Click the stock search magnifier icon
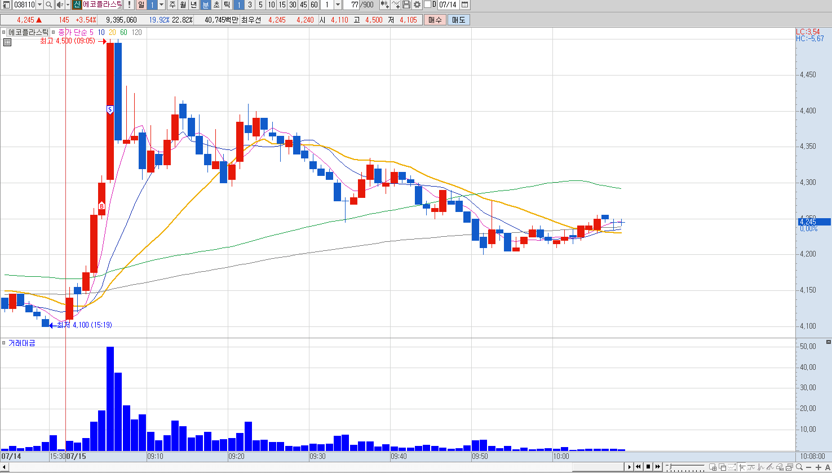Image resolution: width=832 pixels, height=473 pixels. coord(49,5)
